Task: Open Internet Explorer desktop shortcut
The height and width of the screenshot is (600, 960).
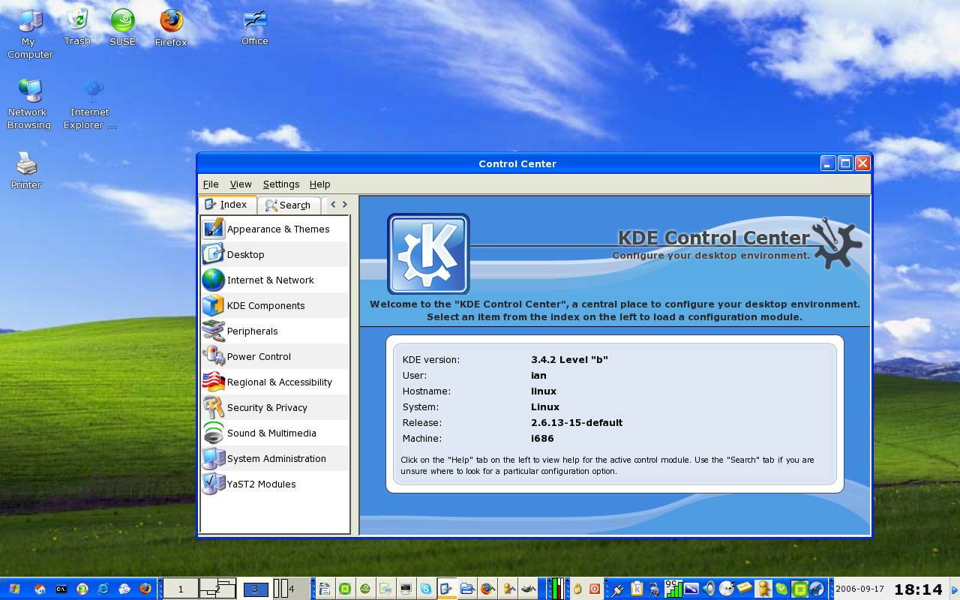Action: (x=91, y=103)
